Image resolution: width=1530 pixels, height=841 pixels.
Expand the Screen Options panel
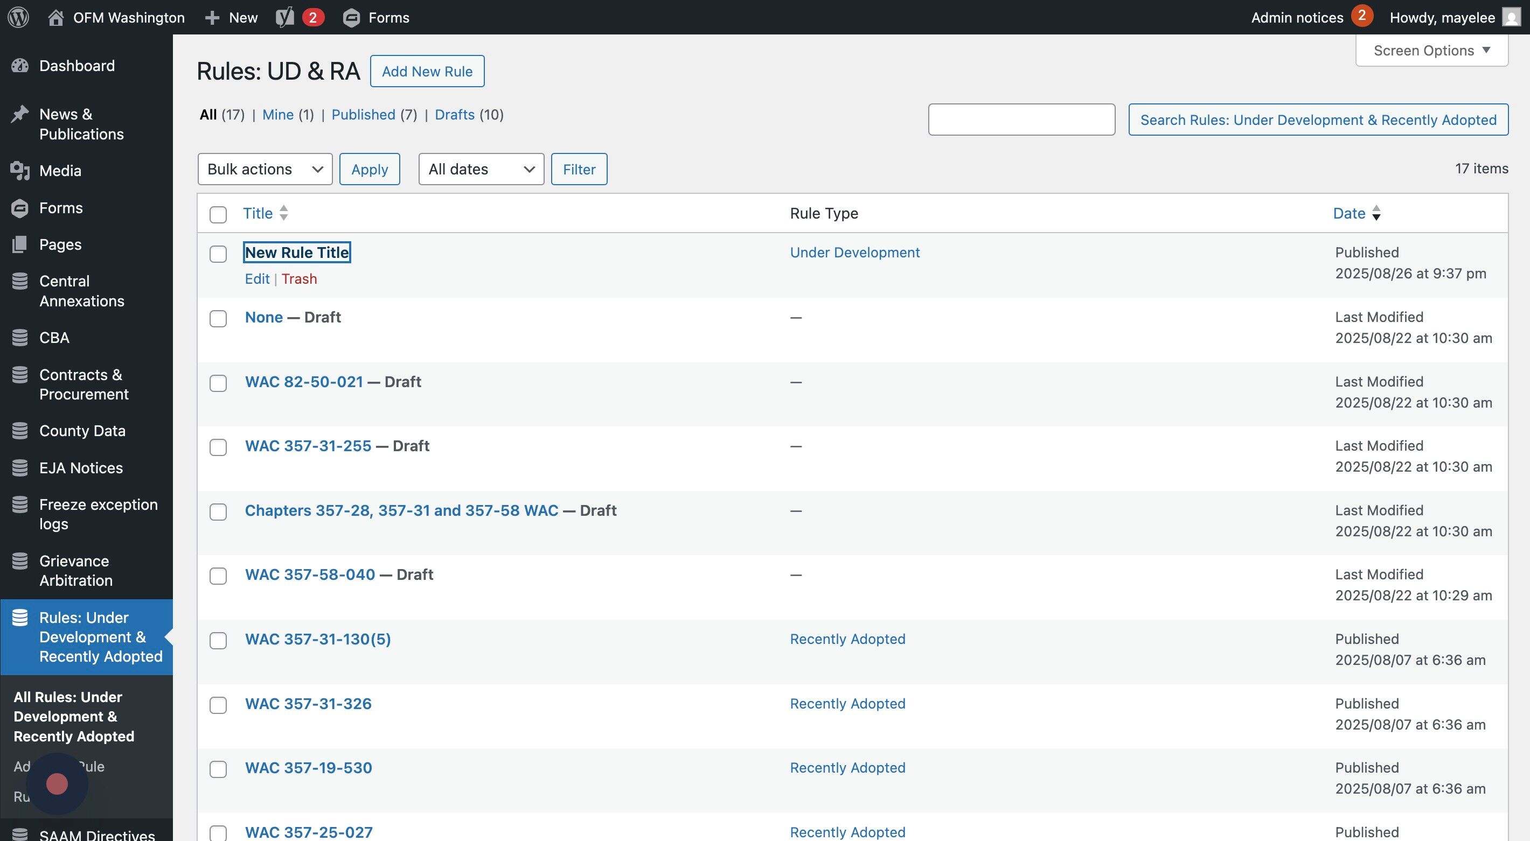pyautogui.click(x=1431, y=51)
